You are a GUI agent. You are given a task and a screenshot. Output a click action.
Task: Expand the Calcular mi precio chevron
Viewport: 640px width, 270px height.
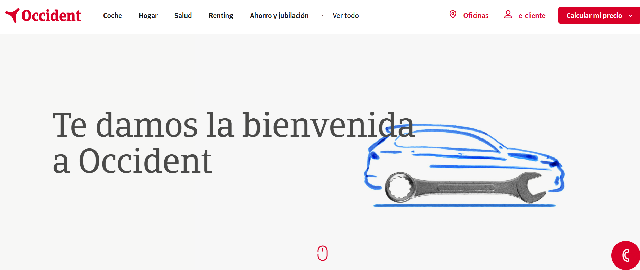click(x=630, y=16)
